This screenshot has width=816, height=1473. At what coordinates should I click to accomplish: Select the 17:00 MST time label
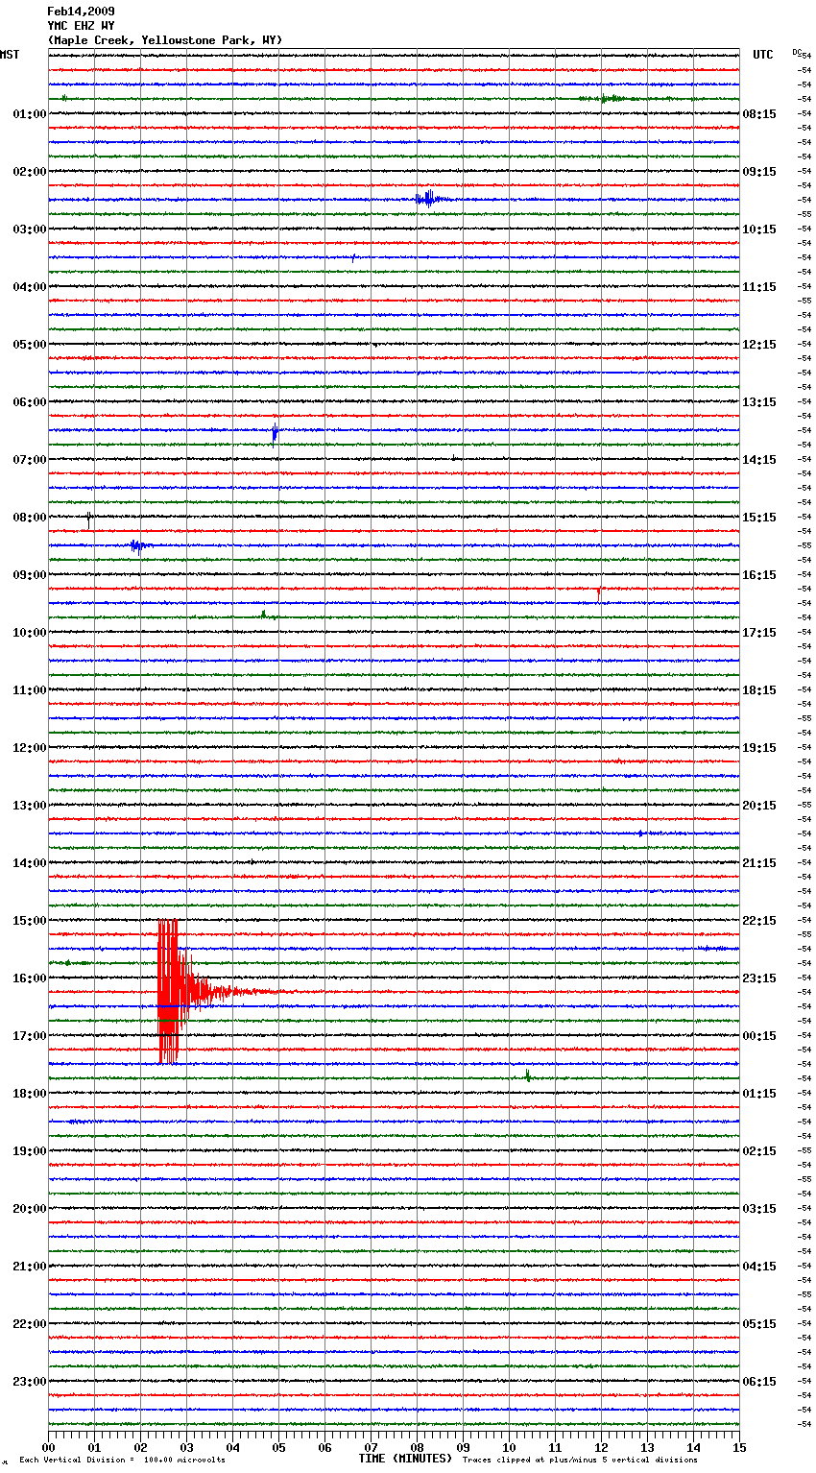point(30,1036)
